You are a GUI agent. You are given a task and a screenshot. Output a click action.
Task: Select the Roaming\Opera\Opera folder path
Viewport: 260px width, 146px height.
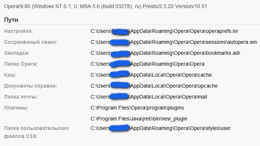point(148,64)
